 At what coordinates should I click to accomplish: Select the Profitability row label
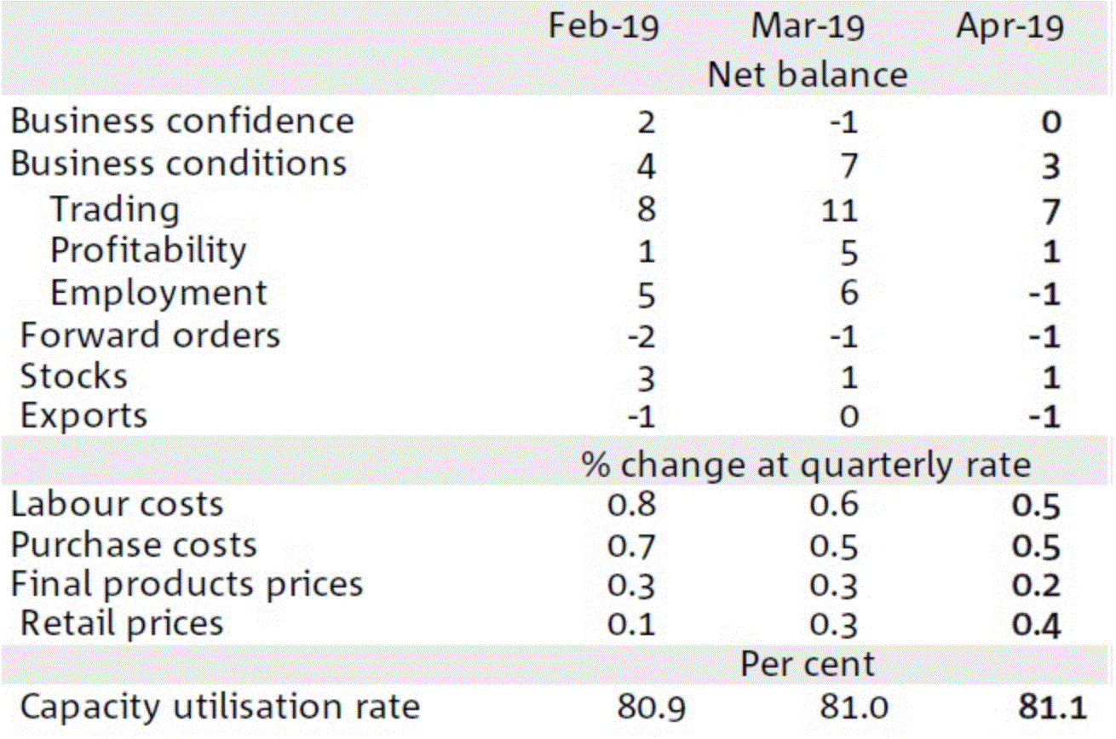[x=148, y=250]
